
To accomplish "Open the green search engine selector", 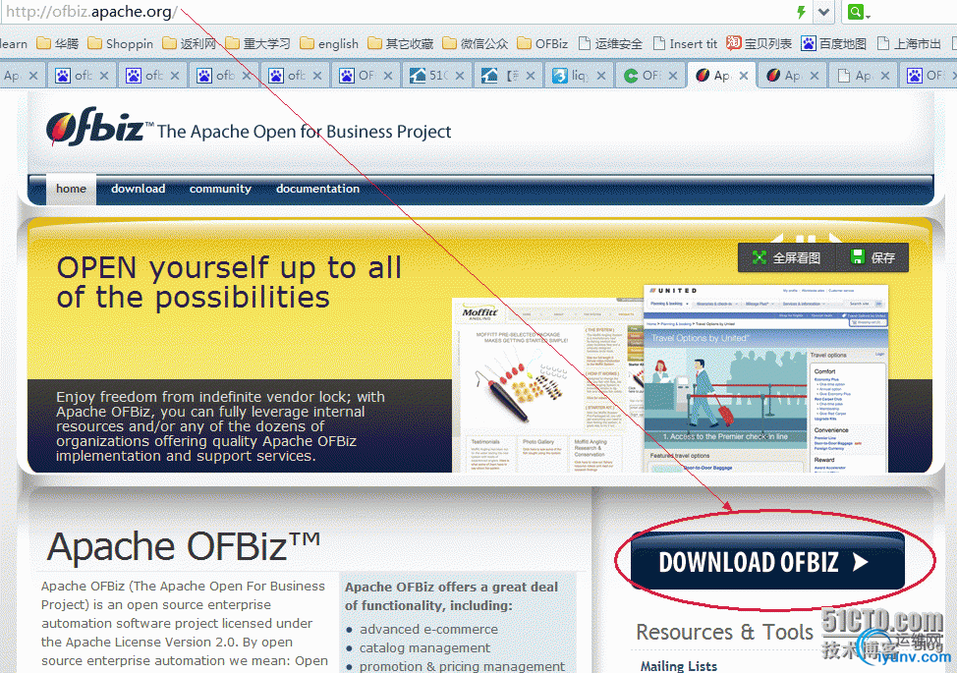I will [858, 12].
